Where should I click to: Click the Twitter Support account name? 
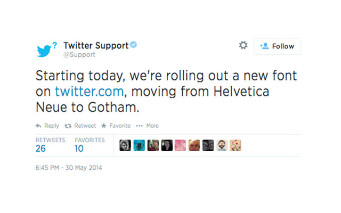[x=96, y=45]
